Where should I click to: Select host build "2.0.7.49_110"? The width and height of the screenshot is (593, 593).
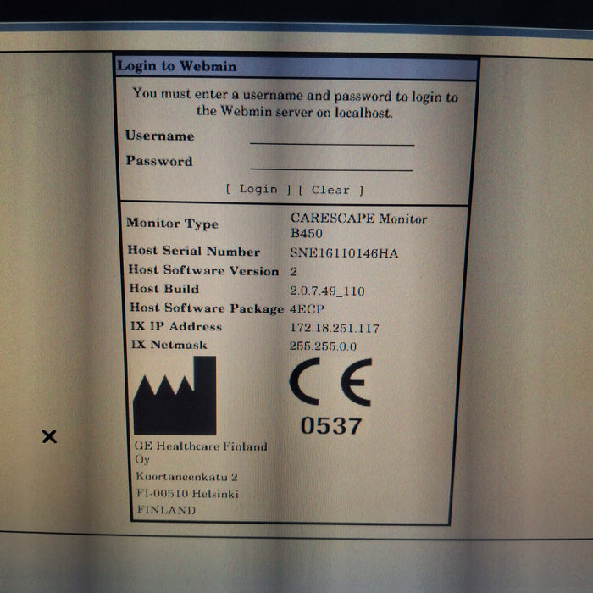327,291
